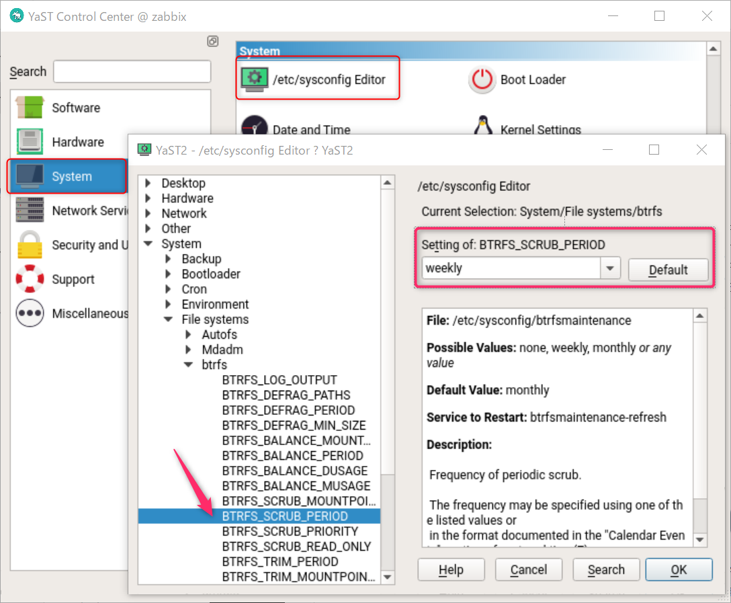Select the Miscellaneous dots icon
The width and height of the screenshot is (731, 603).
30,313
